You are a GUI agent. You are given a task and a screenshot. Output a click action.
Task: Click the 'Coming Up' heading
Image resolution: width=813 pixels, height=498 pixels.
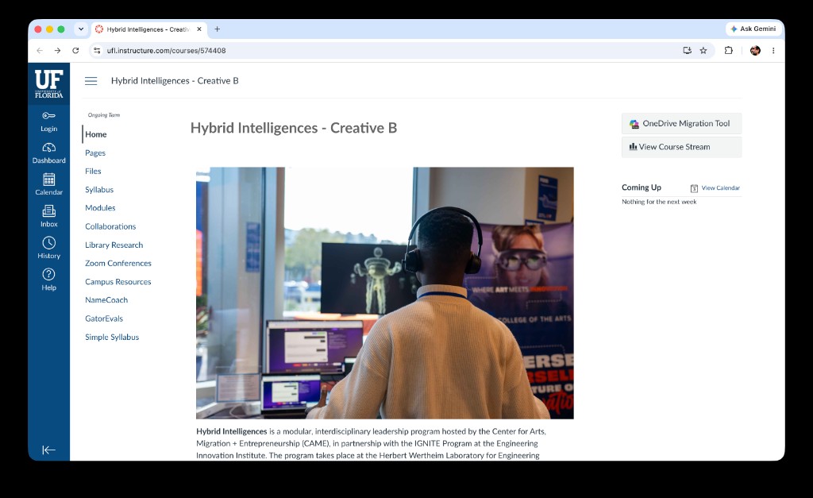coord(642,187)
